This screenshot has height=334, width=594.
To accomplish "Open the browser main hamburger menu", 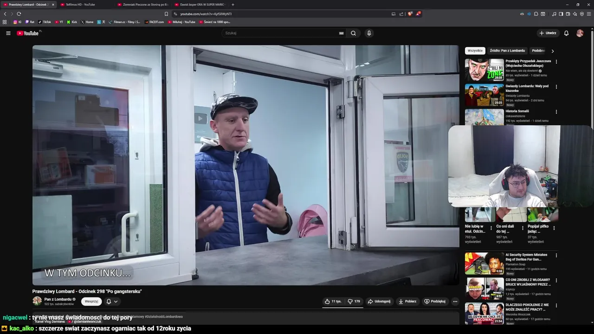I will 589,14.
